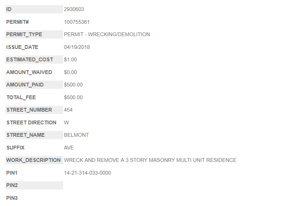
Task: Click the PIN2 field label
Action: click(x=12, y=185)
